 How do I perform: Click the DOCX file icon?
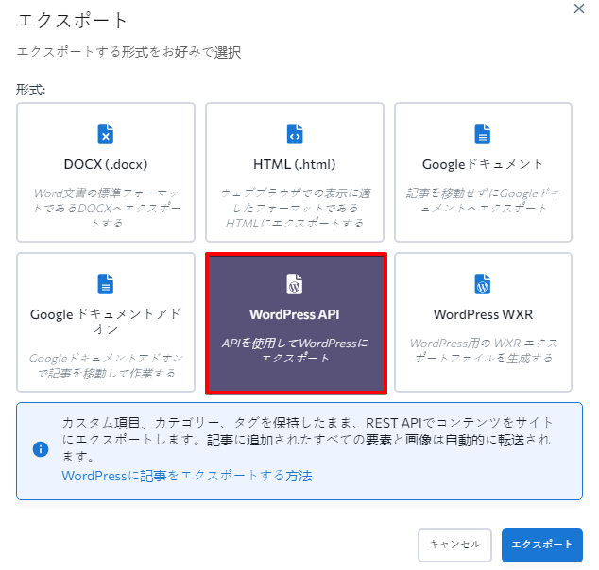click(x=106, y=134)
